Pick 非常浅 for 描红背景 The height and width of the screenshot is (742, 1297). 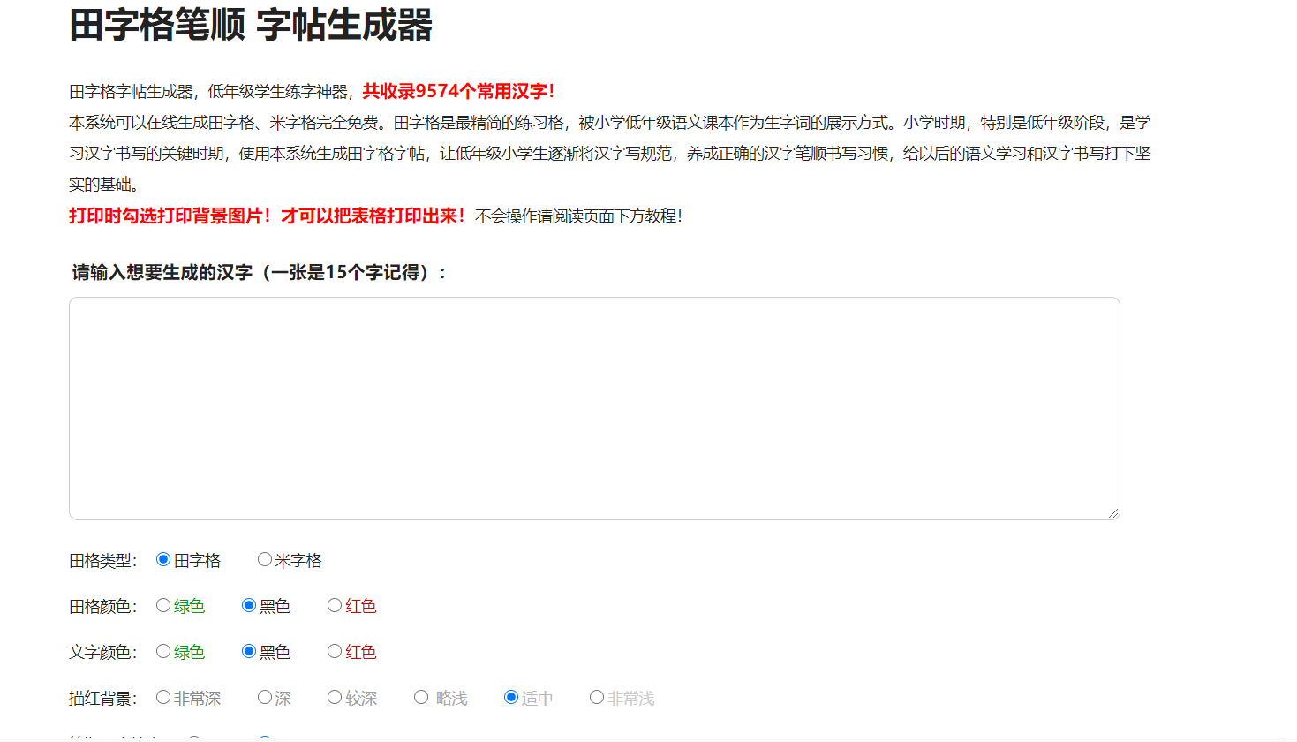click(x=596, y=697)
